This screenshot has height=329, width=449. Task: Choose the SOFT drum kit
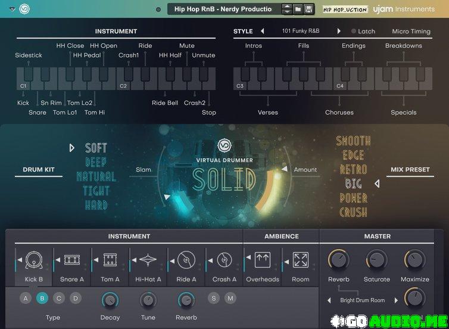click(96, 148)
